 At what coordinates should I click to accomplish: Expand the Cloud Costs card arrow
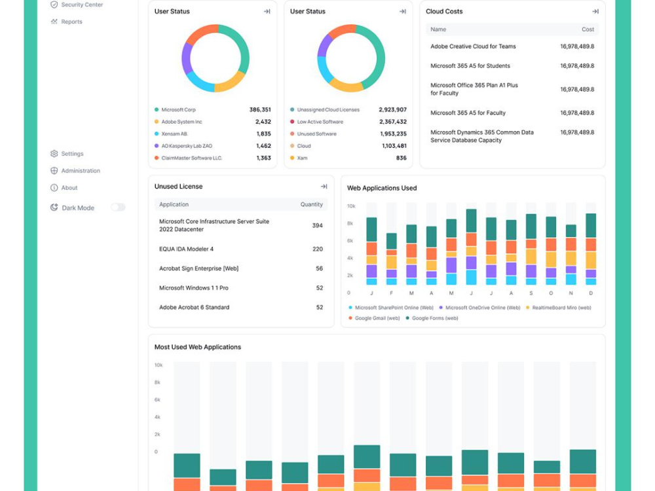(595, 11)
